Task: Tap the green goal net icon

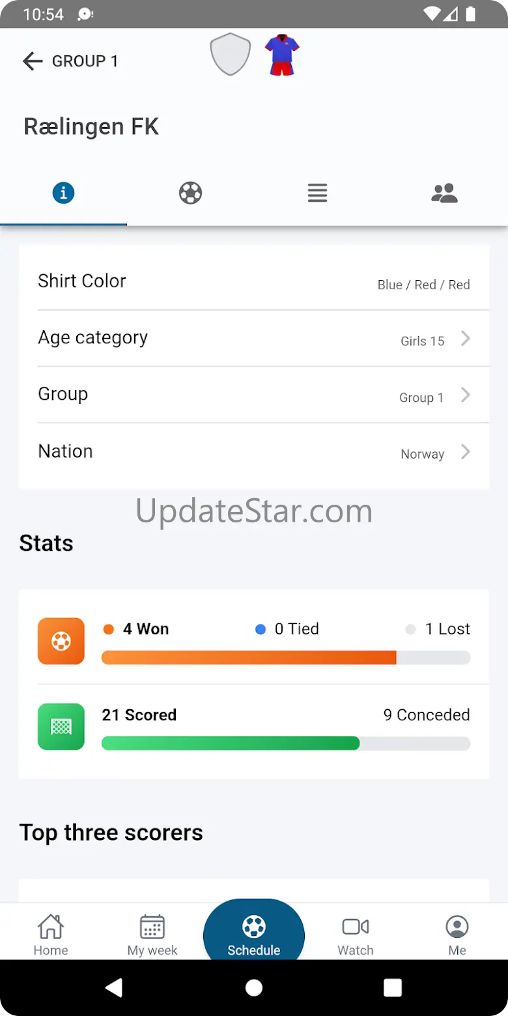Action: click(x=61, y=726)
